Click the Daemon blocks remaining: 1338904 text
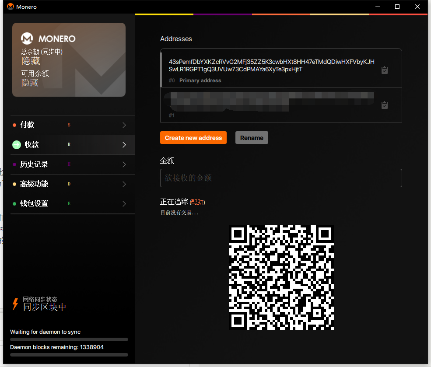 coord(57,347)
